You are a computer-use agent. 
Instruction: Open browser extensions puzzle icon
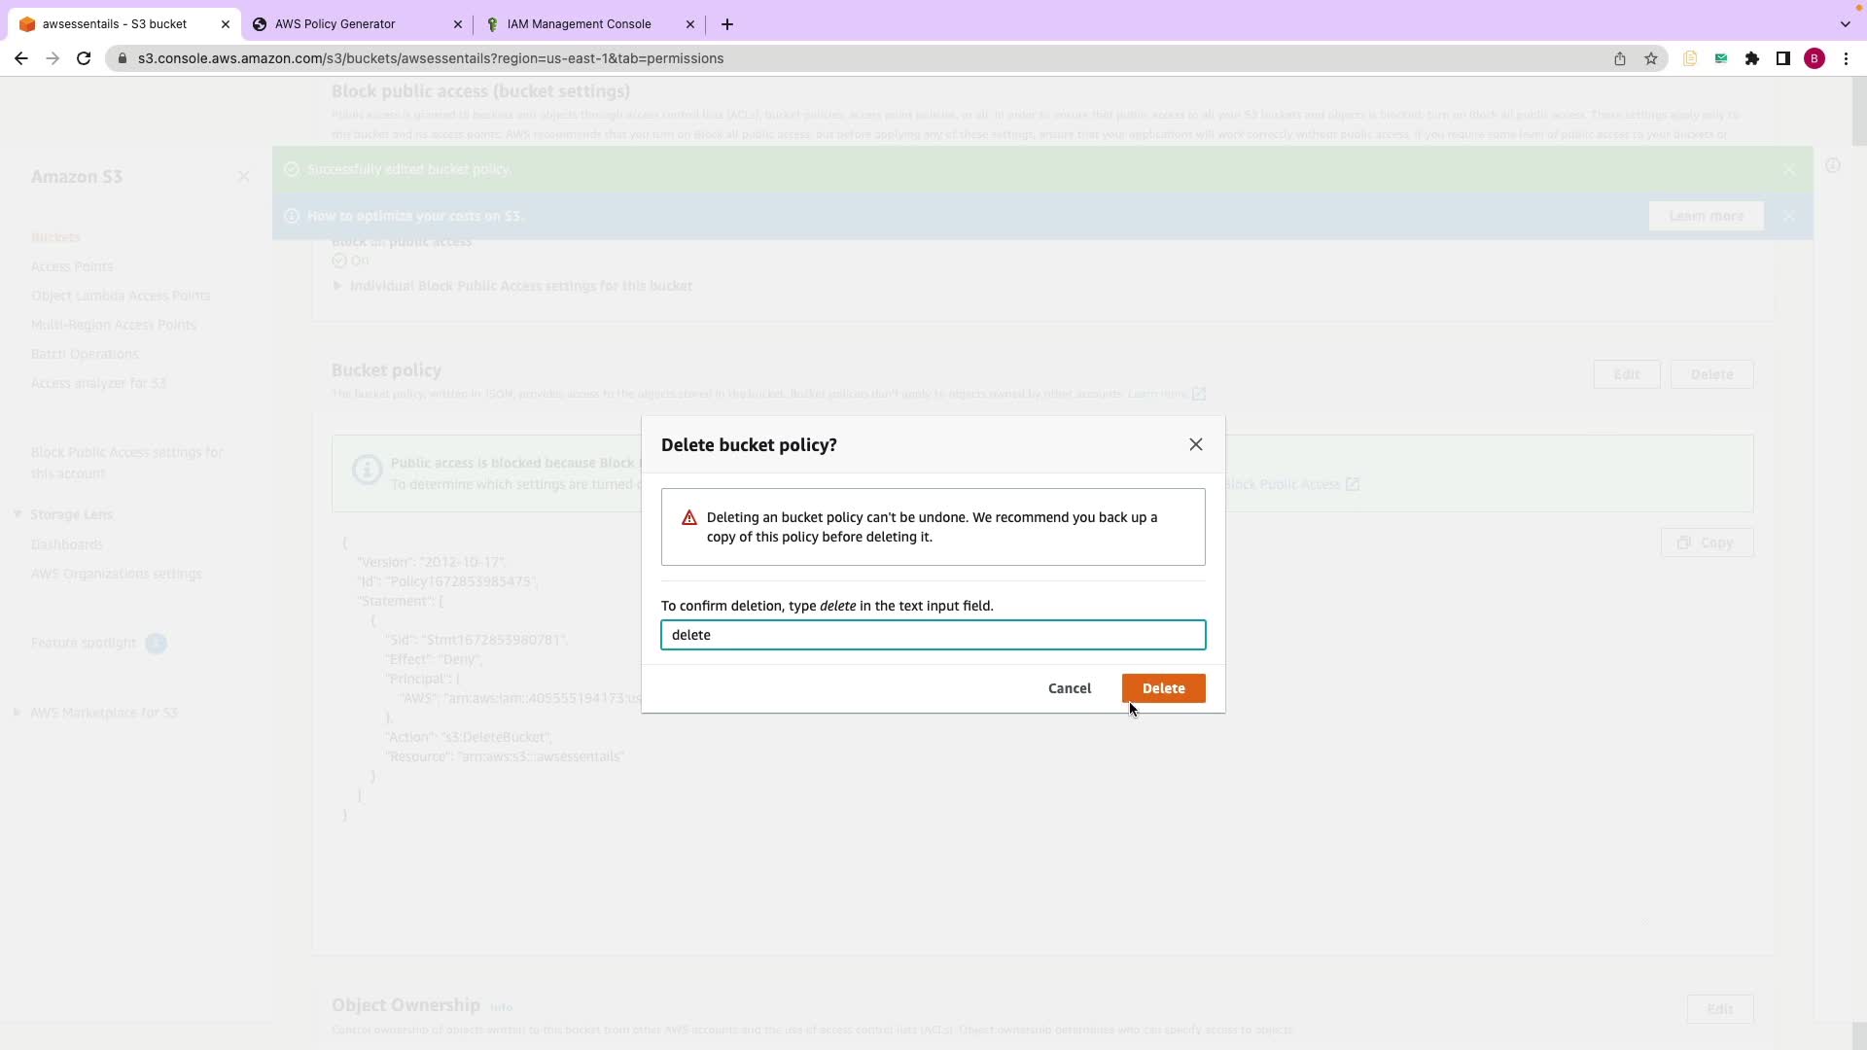point(1752,58)
